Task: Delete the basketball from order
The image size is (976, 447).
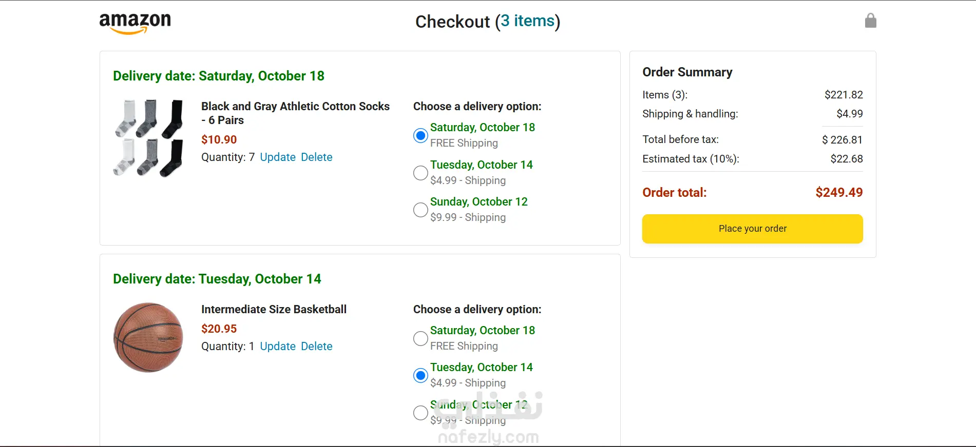Action: coord(317,347)
